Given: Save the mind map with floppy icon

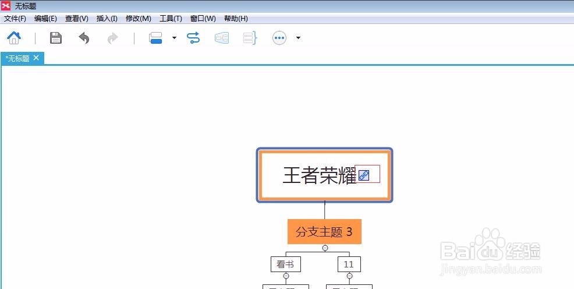Looking at the screenshot, I should click(x=56, y=38).
